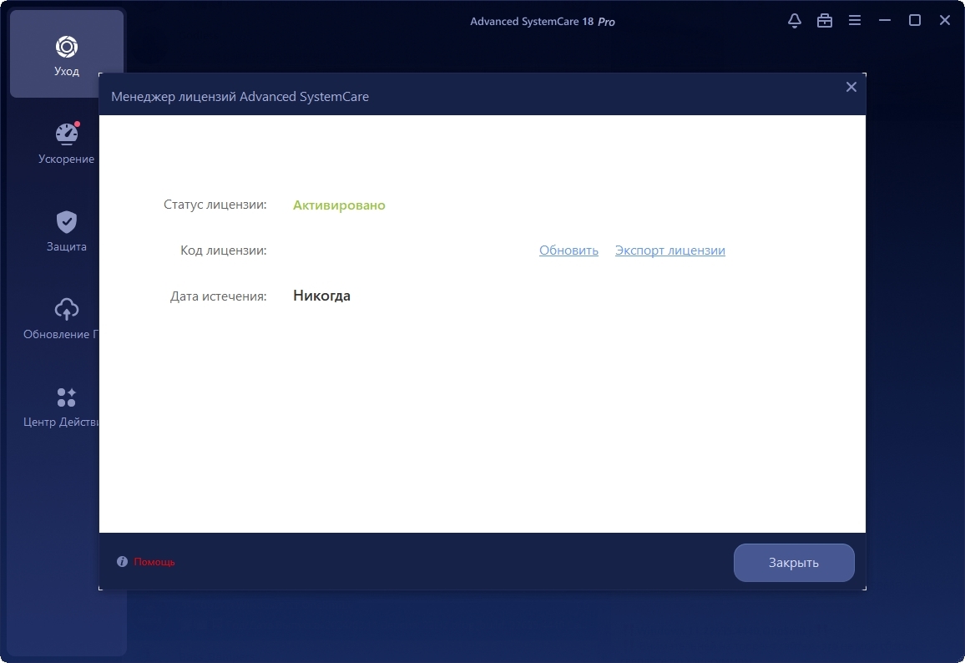965x663 pixels.
Task: Open the Помощь help link
Action: point(154,562)
